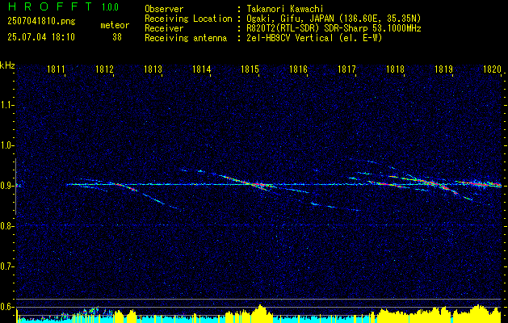Click observer name Takanori Kawachi
Viewport: 508px width, 323px height.
pos(285,9)
